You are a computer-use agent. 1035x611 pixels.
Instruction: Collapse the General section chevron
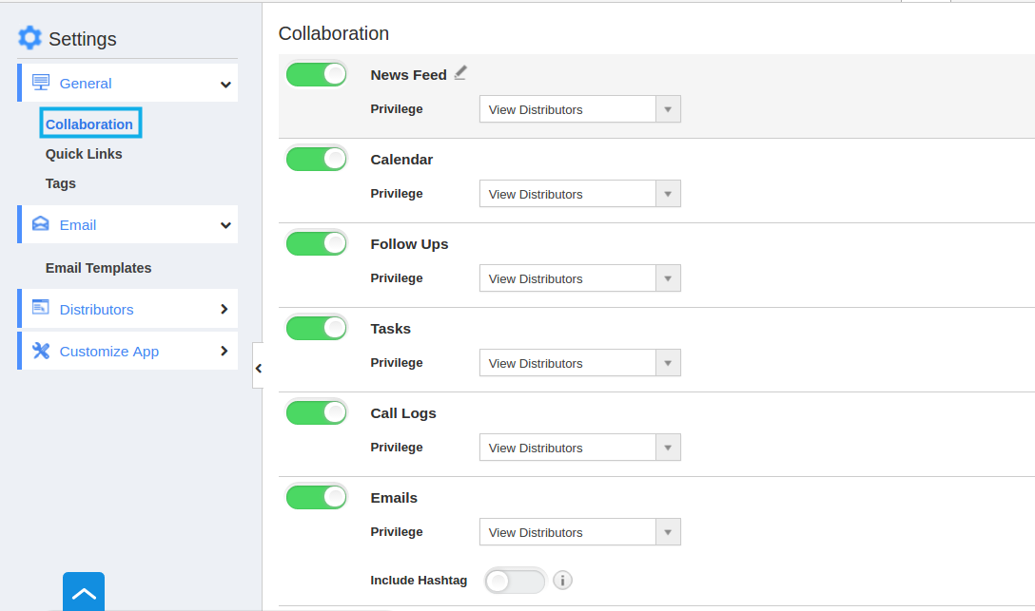225,85
